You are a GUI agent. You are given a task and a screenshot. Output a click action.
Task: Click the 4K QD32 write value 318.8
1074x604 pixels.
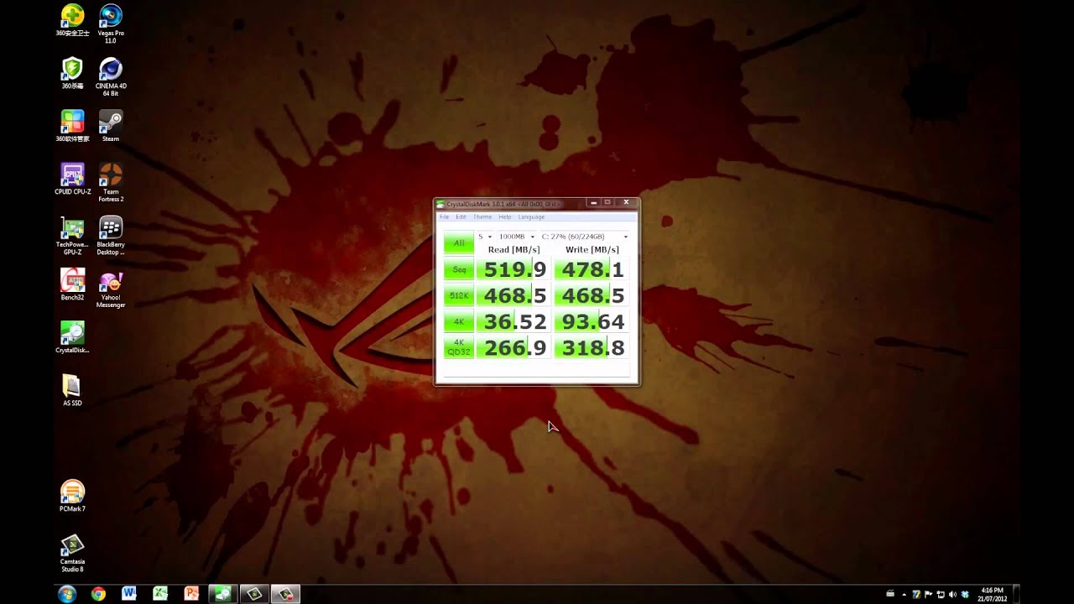tap(592, 347)
